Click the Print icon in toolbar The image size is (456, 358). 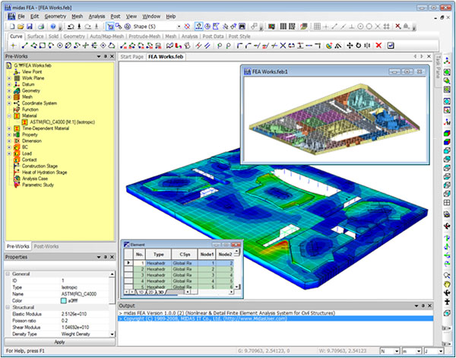[x=41, y=27]
